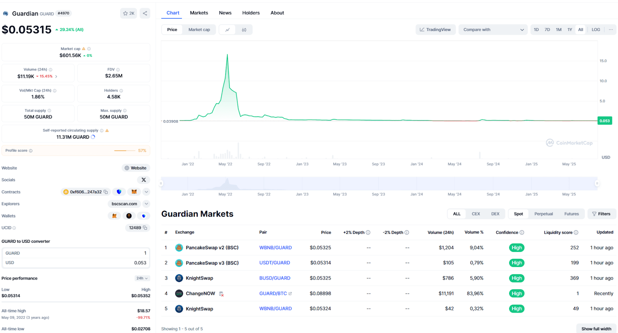Open the News tab
Viewport: 618px width, 333px height.
(225, 13)
